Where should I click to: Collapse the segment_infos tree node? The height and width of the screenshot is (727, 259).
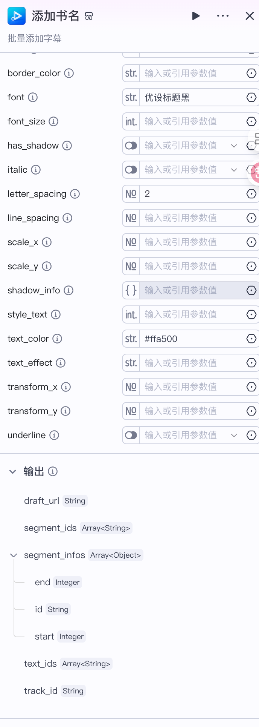(x=14, y=555)
